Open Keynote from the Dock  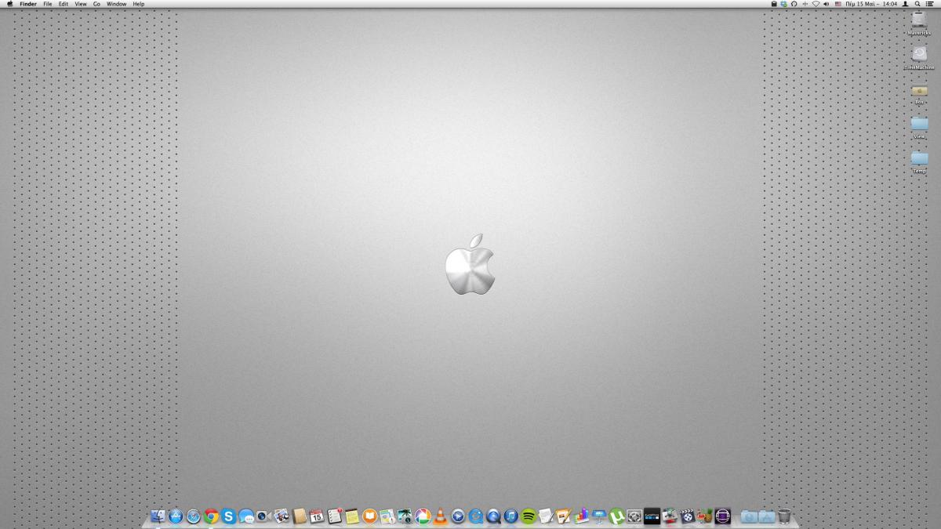point(598,516)
